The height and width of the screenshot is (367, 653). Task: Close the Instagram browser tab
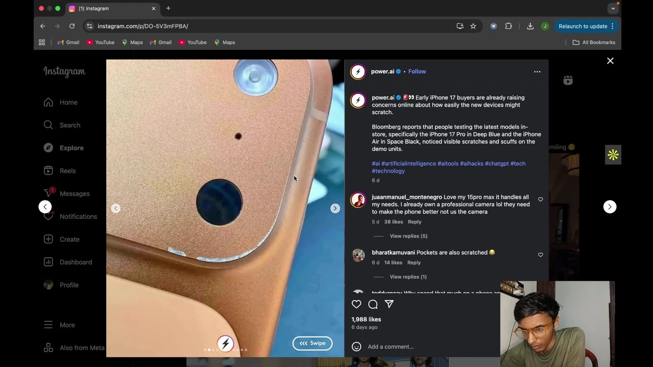(x=154, y=9)
